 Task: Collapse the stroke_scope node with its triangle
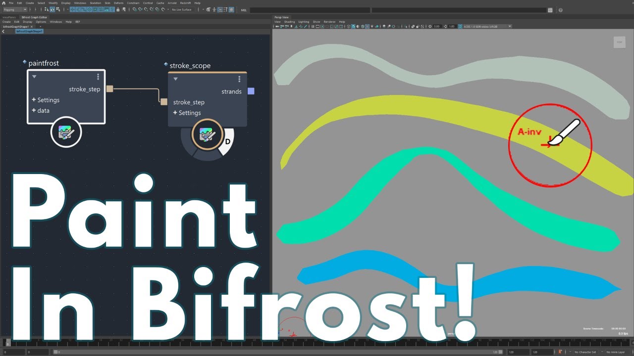(x=175, y=79)
